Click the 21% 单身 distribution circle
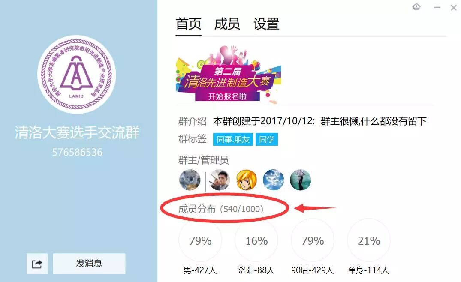 click(x=369, y=240)
